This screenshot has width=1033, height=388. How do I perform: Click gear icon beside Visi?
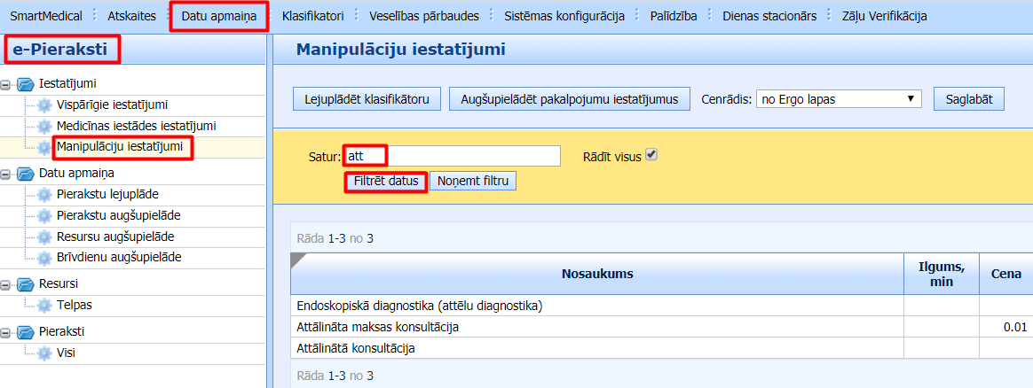tap(44, 353)
